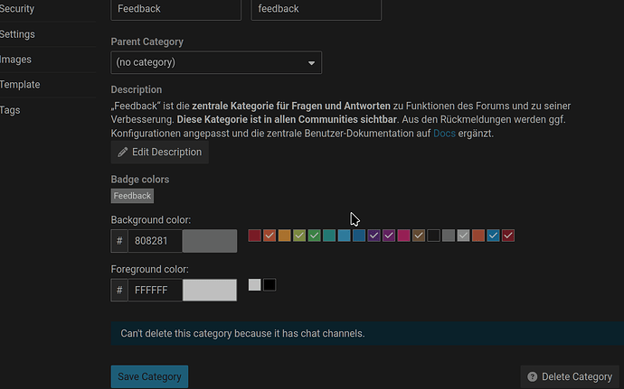
Task: Choose the unchecked rust orange swatch
Action: (478, 236)
